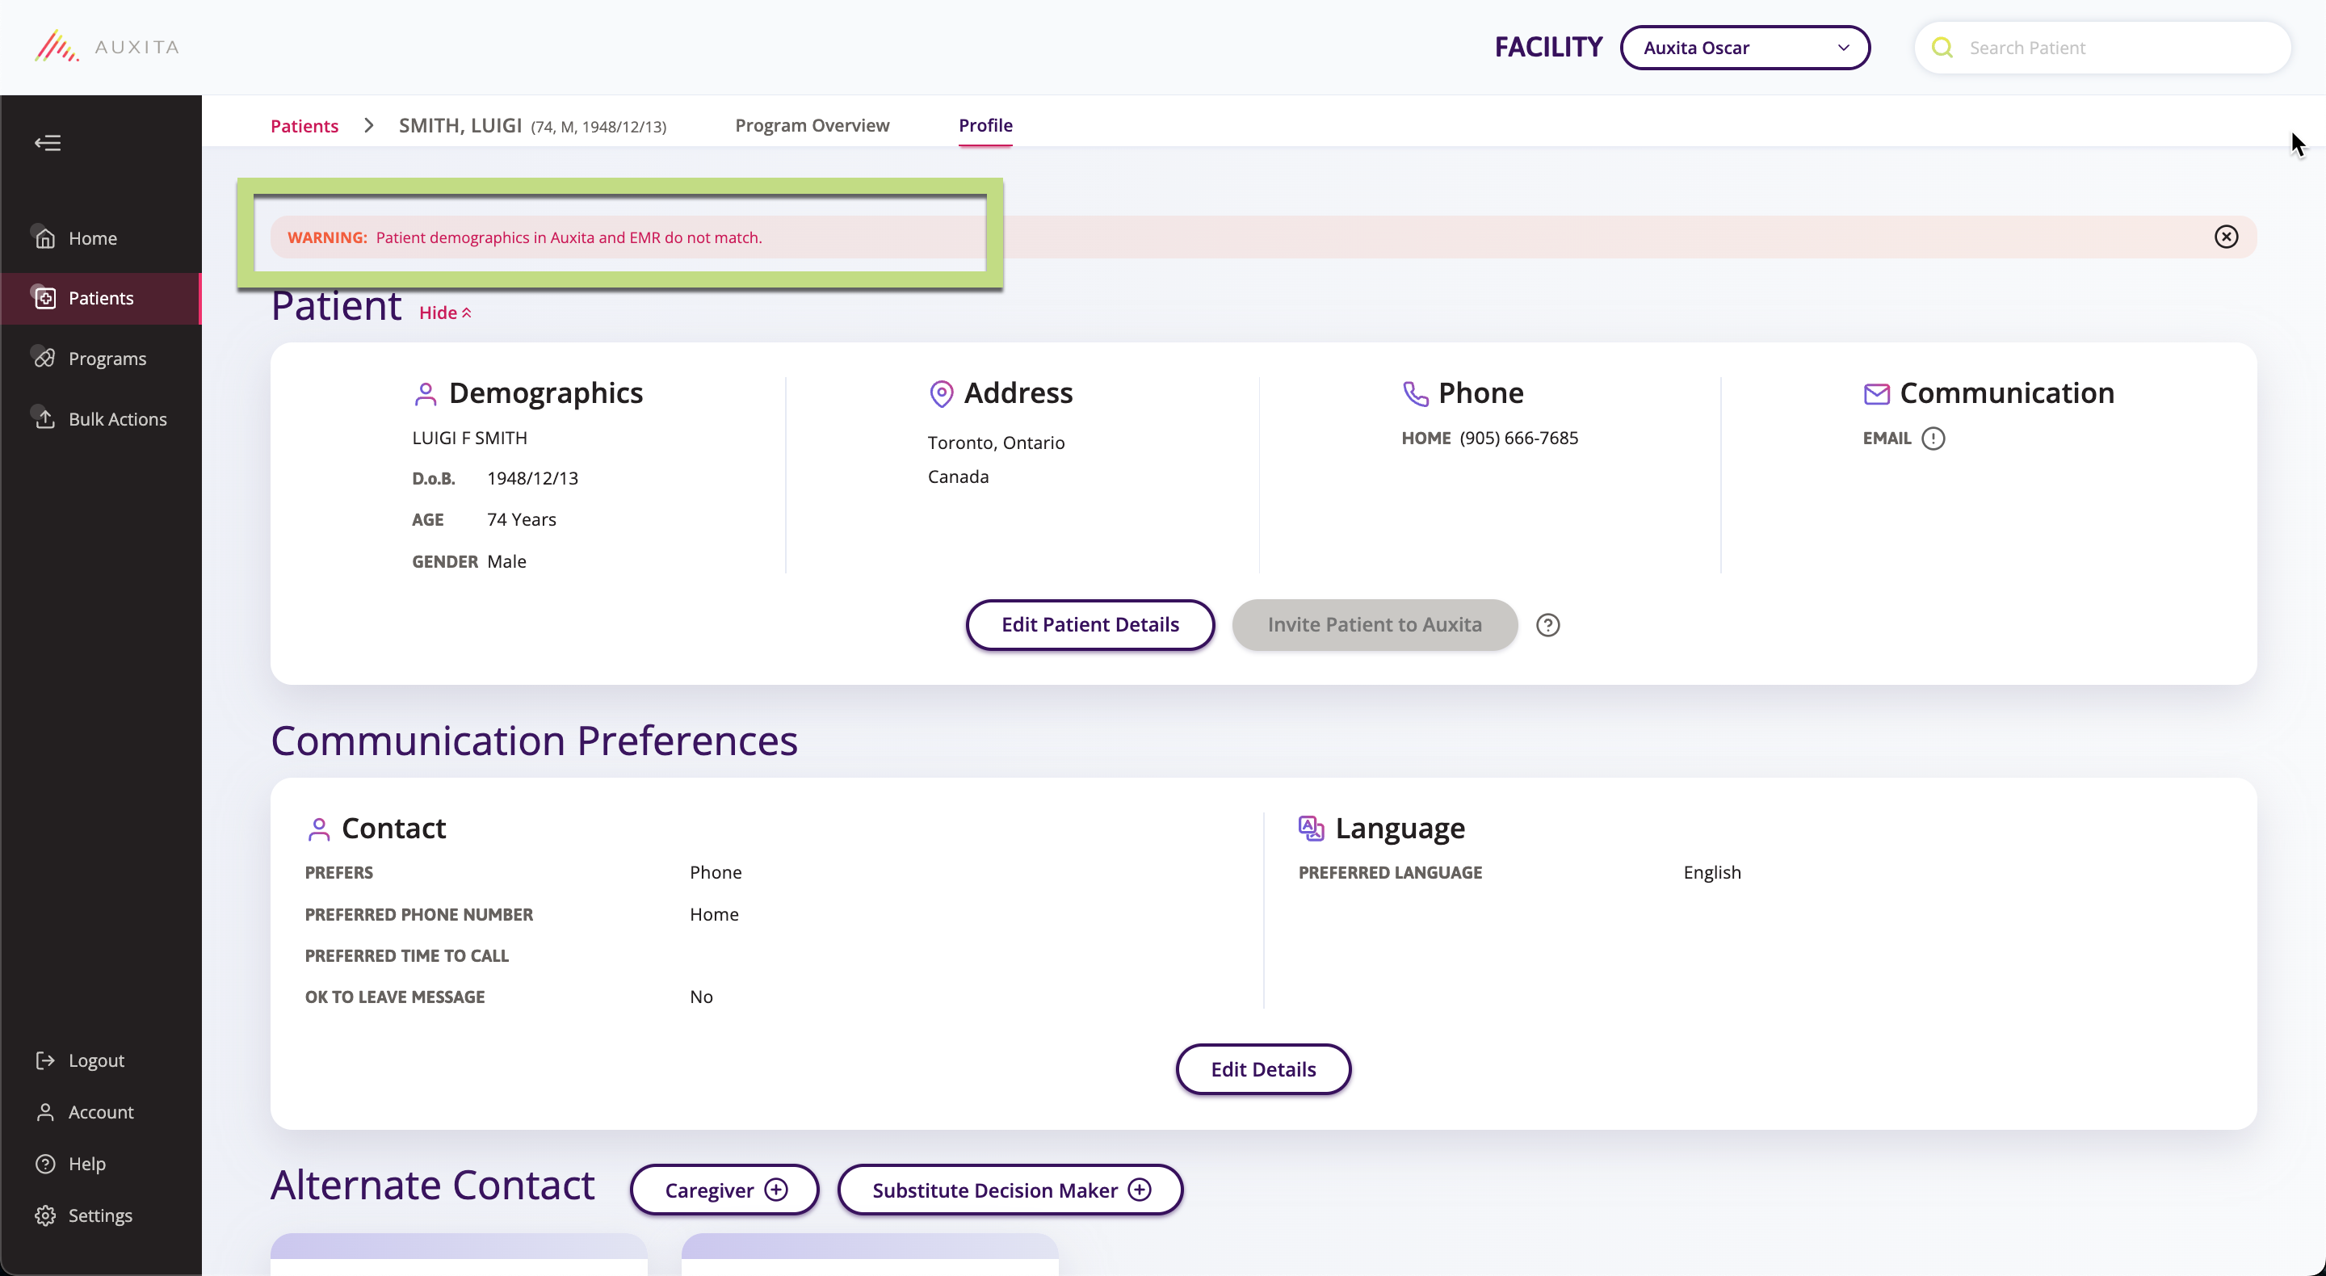Click the Contact person icon
This screenshot has height=1276, width=2326.
coord(318,829)
